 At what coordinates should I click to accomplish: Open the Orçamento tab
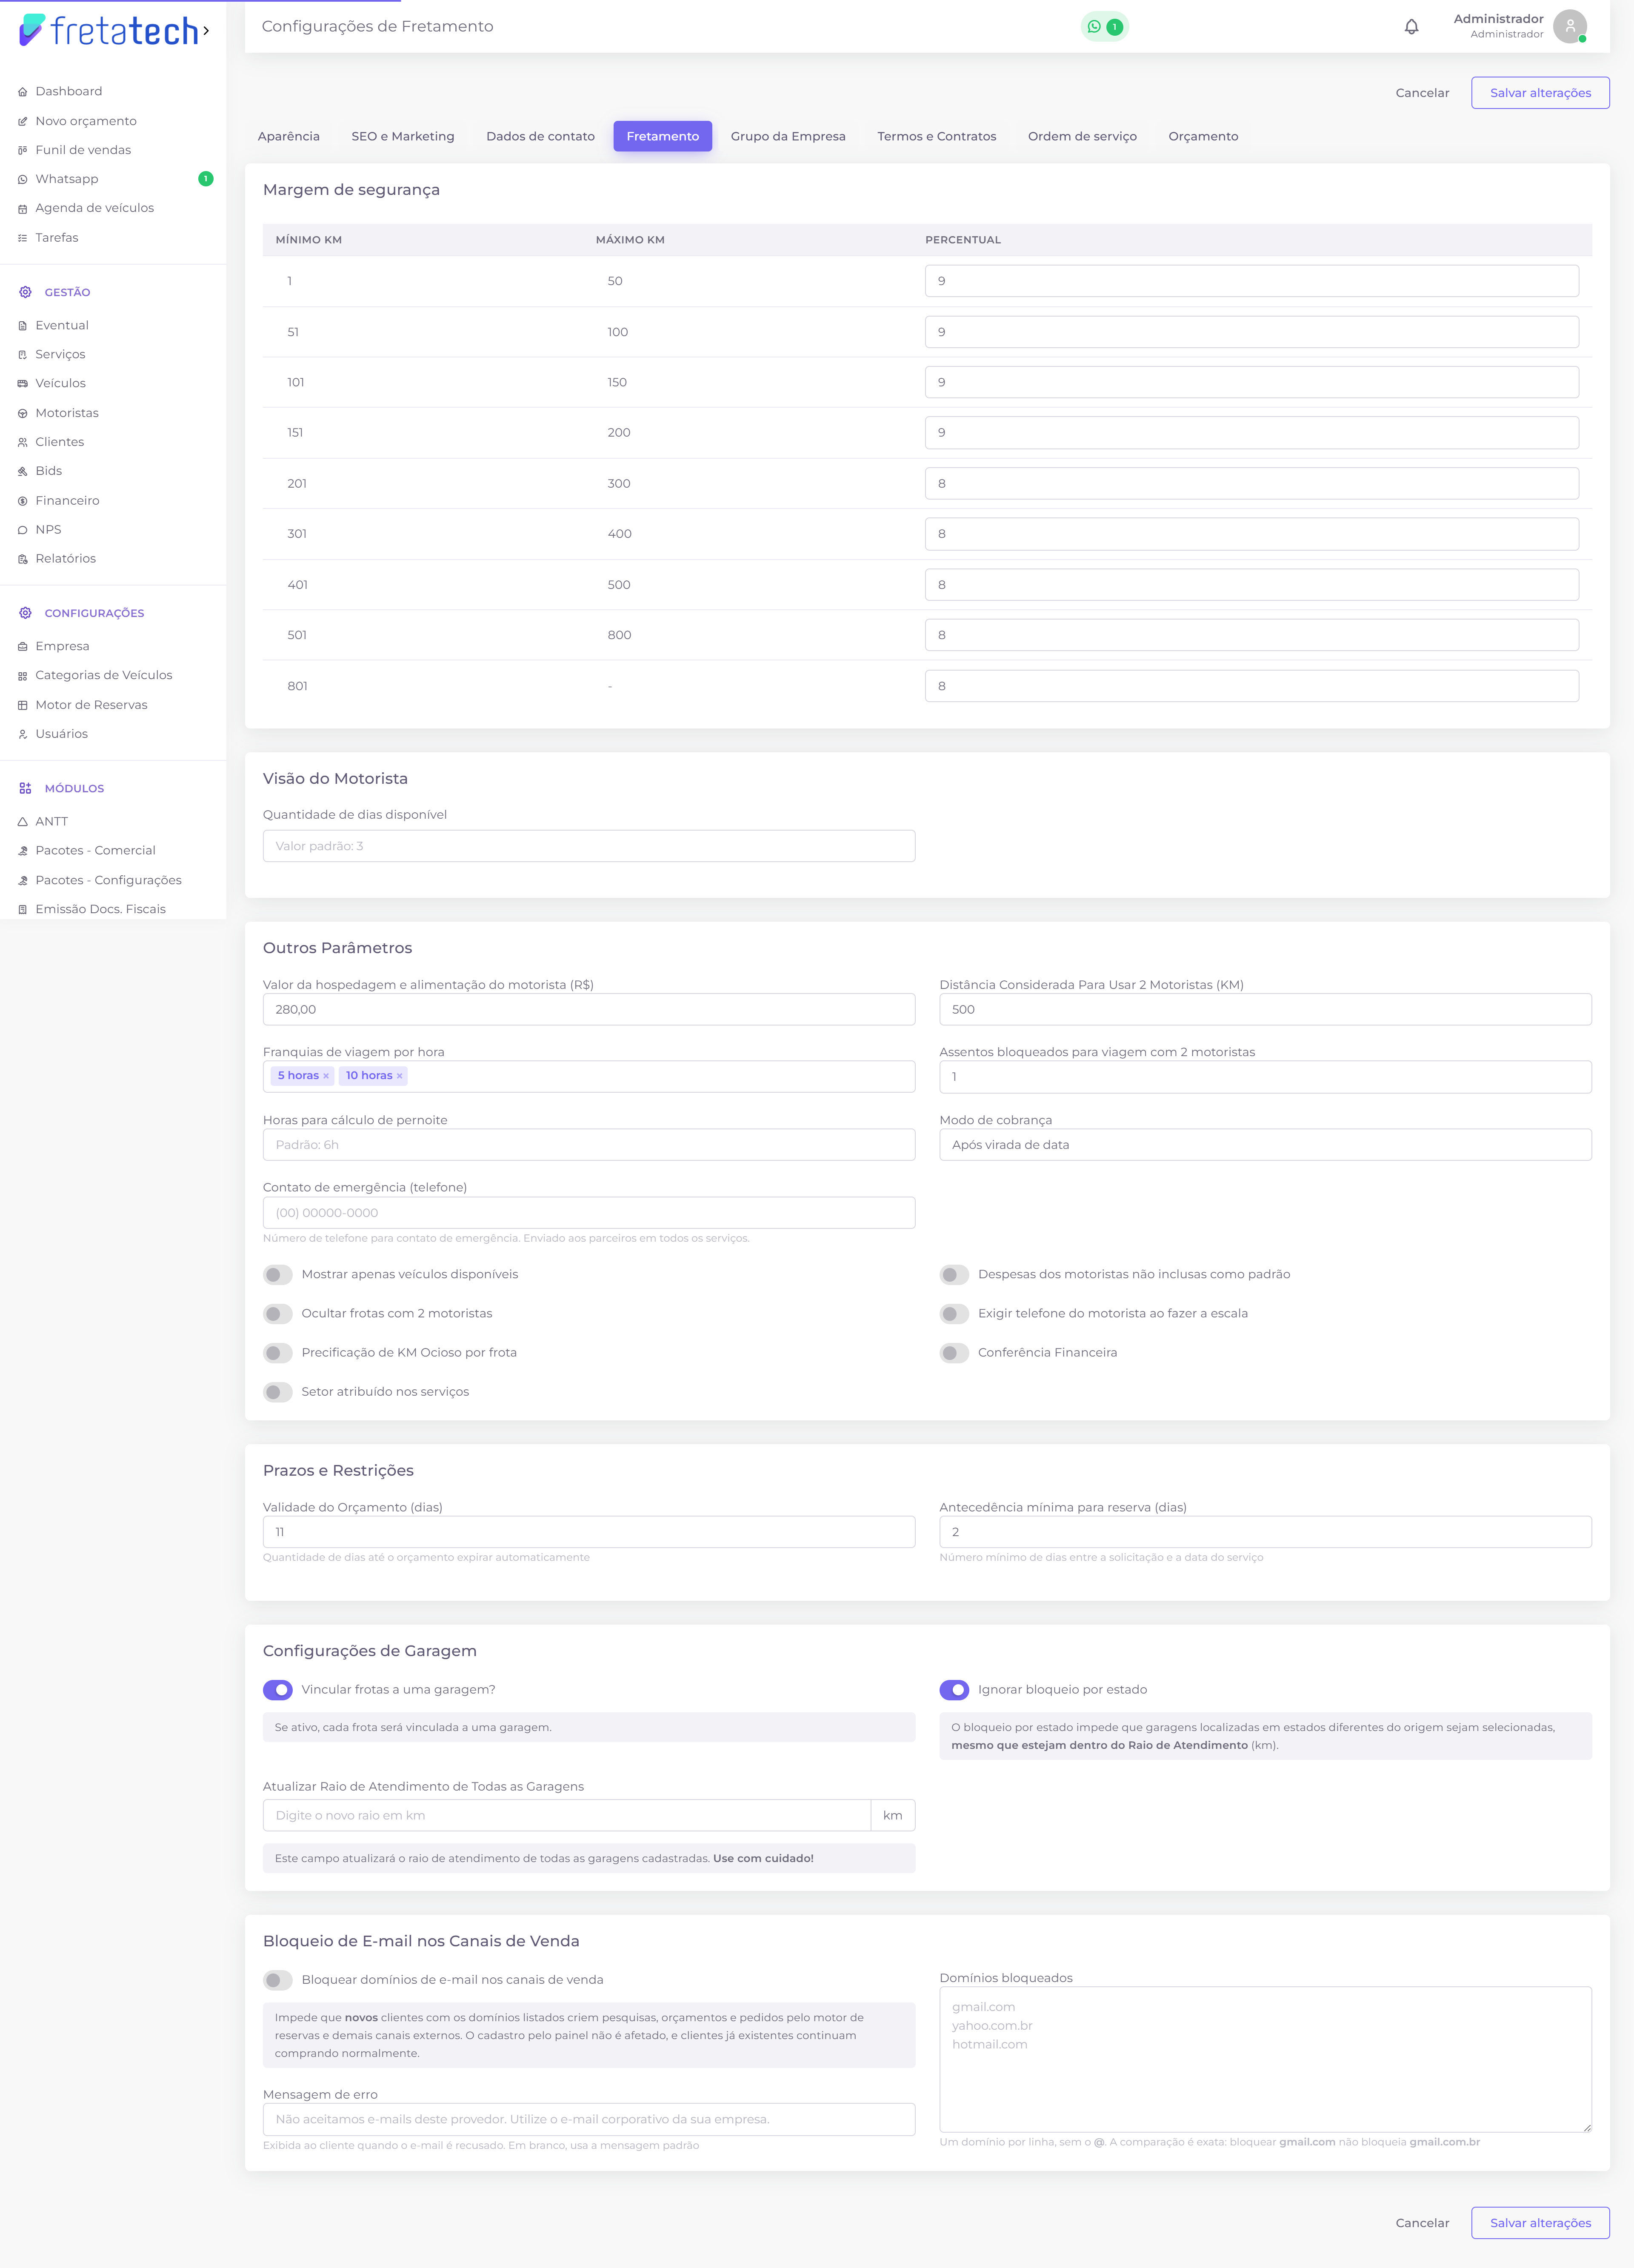click(x=1203, y=136)
